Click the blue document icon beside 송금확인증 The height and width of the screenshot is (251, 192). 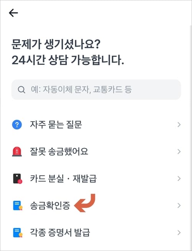(x=18, y=206)
